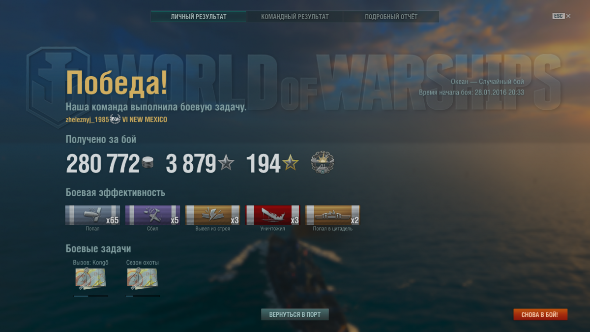Click the silver credits coin icon
Viewport: 590px width, 332px height.
[147, 163]
